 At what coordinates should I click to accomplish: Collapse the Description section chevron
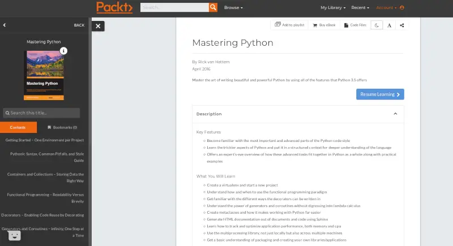395,114
